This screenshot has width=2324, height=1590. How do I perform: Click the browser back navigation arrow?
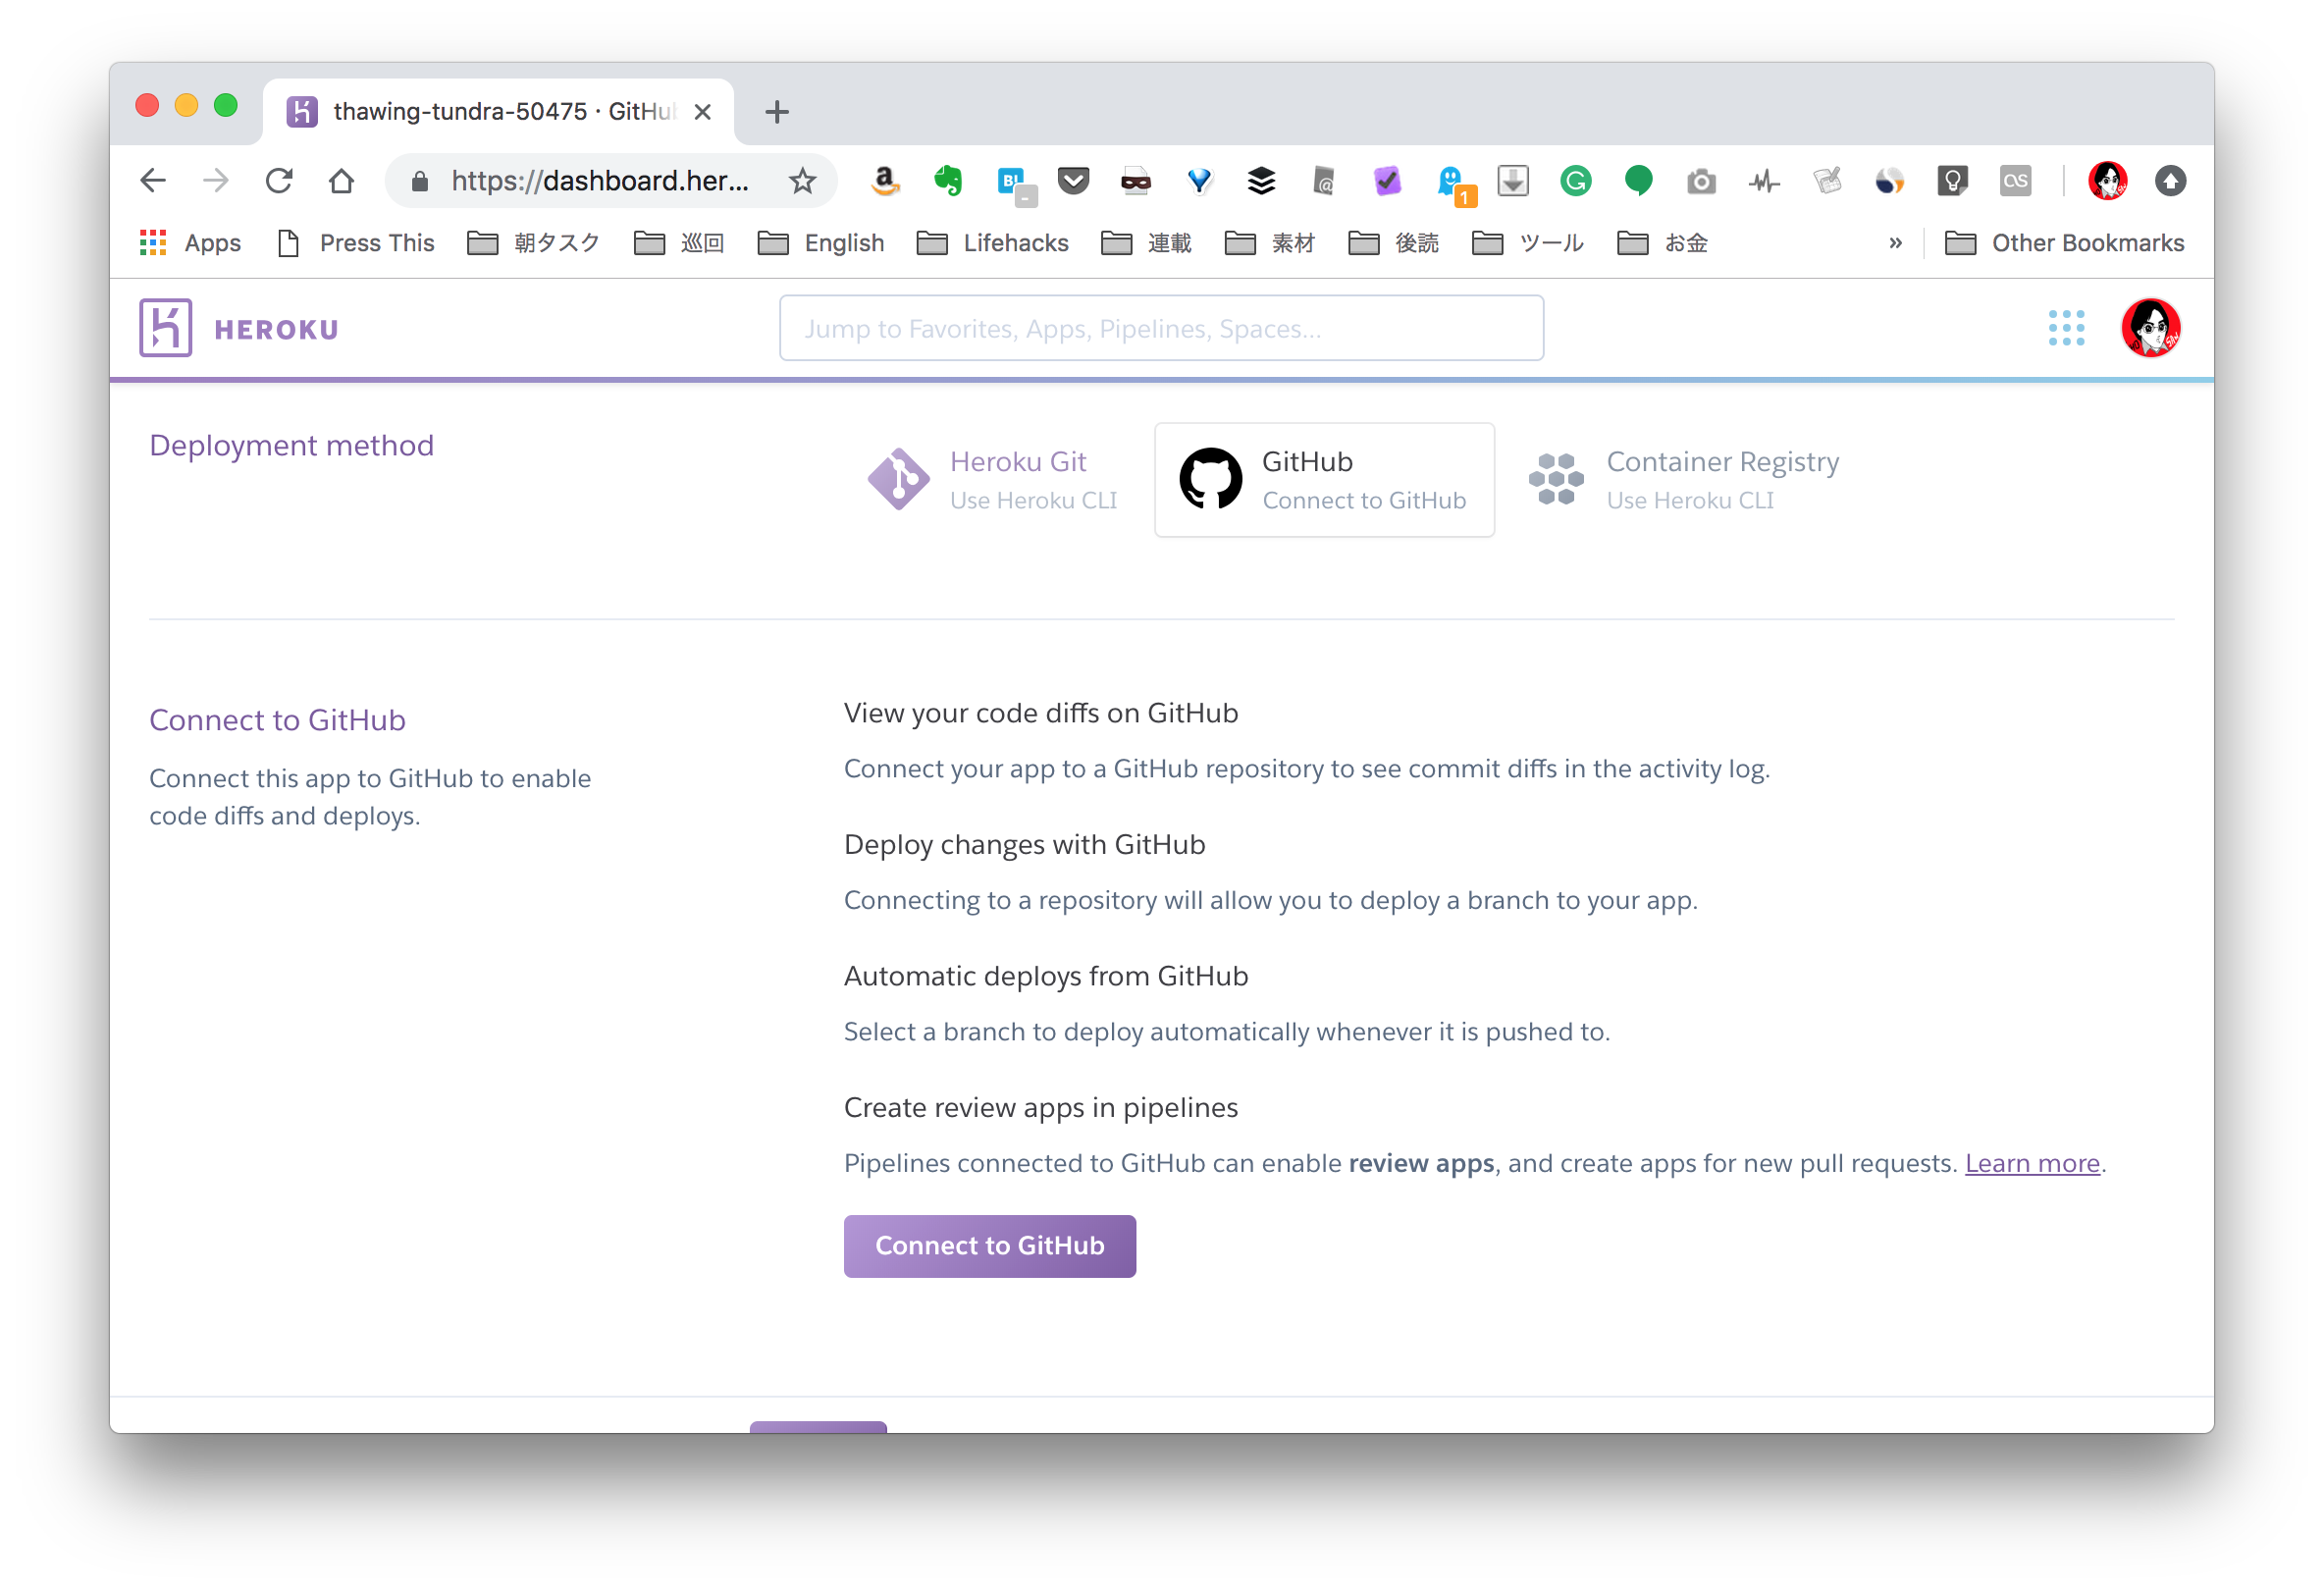tap(155, 181)
